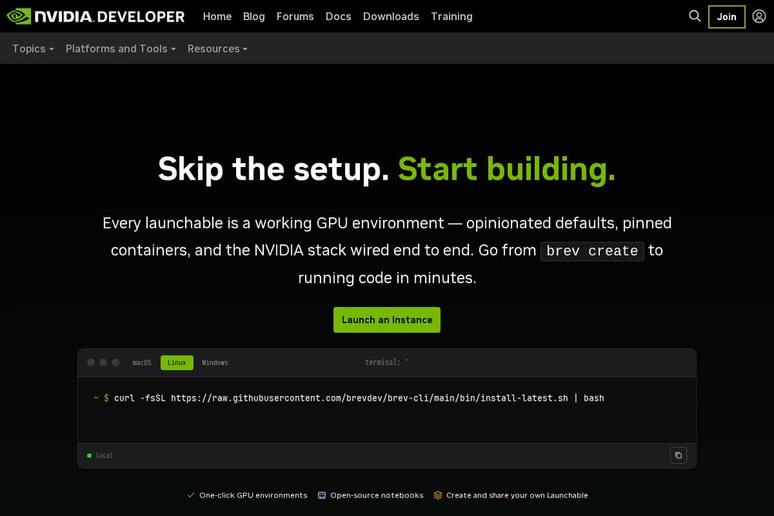Click the notebook icon beside Open-source notebooks
The width and height of the screenshot is (774, 516).
(x=322, y=495)
